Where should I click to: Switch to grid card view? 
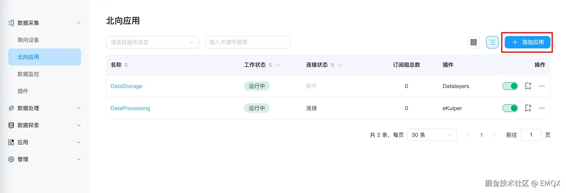click(473, 42)
